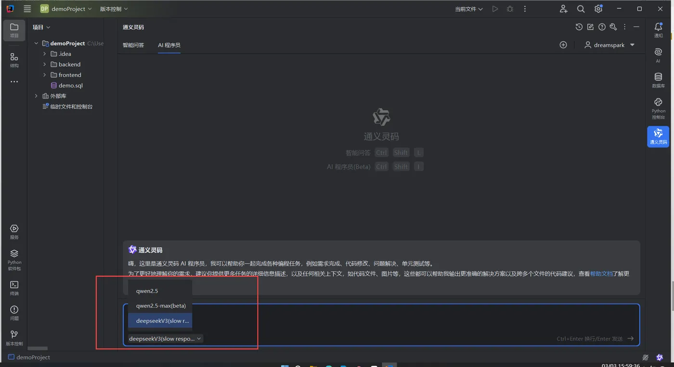Click the 通义灵码 status bar icon

(x=660, y=357)
